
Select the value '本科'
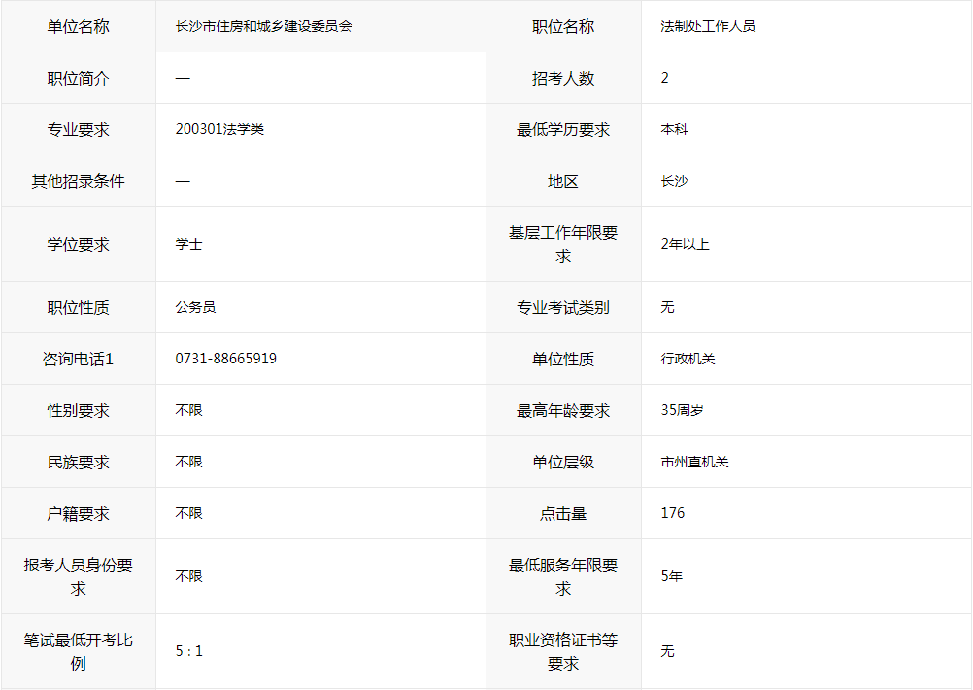(675, 129)
